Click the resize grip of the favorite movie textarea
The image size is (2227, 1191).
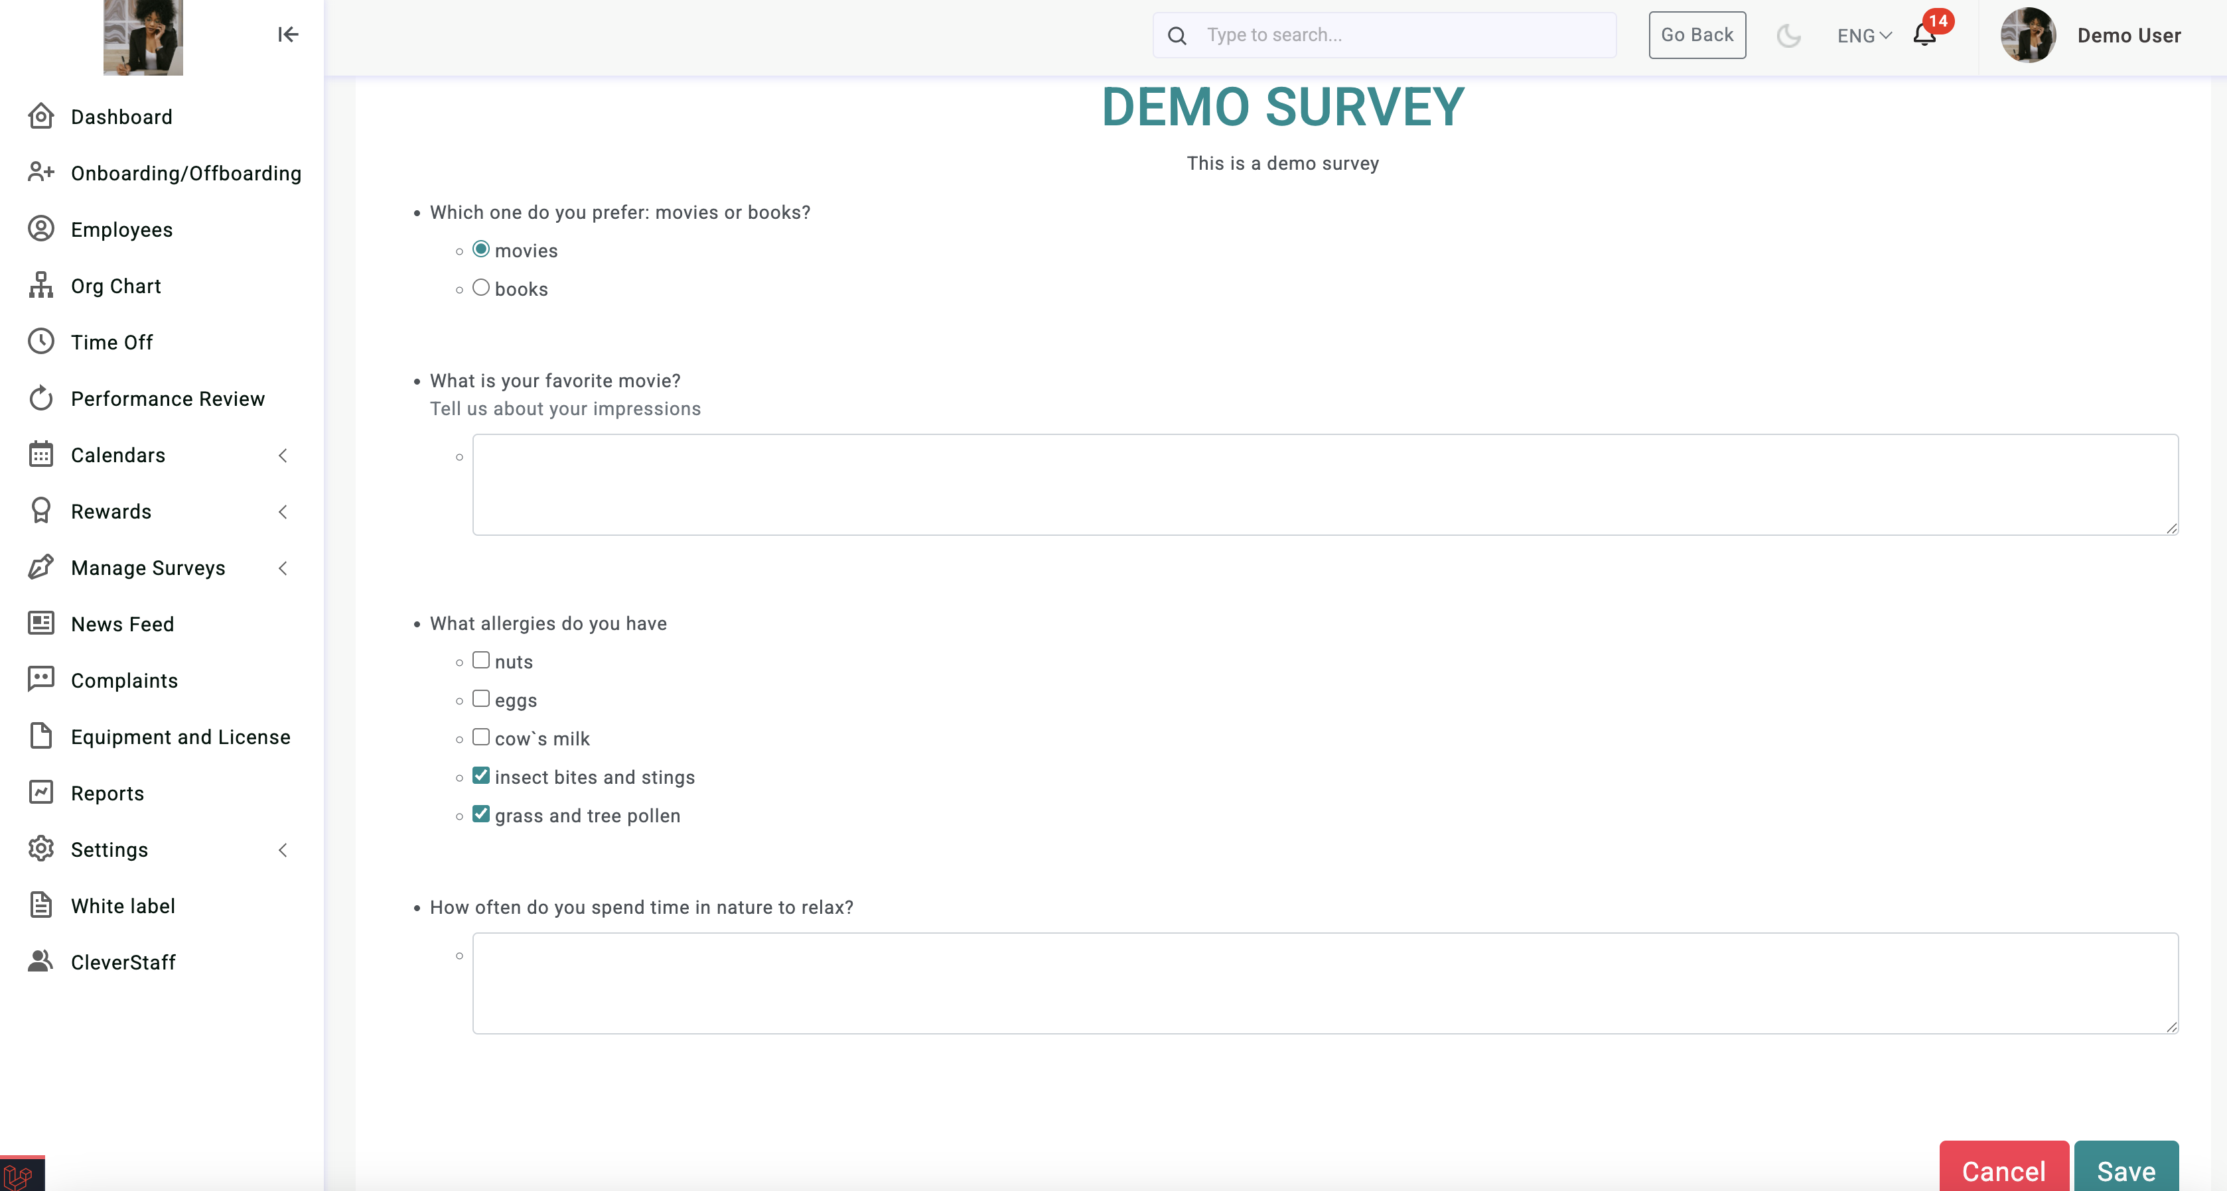pos(2171,528)
